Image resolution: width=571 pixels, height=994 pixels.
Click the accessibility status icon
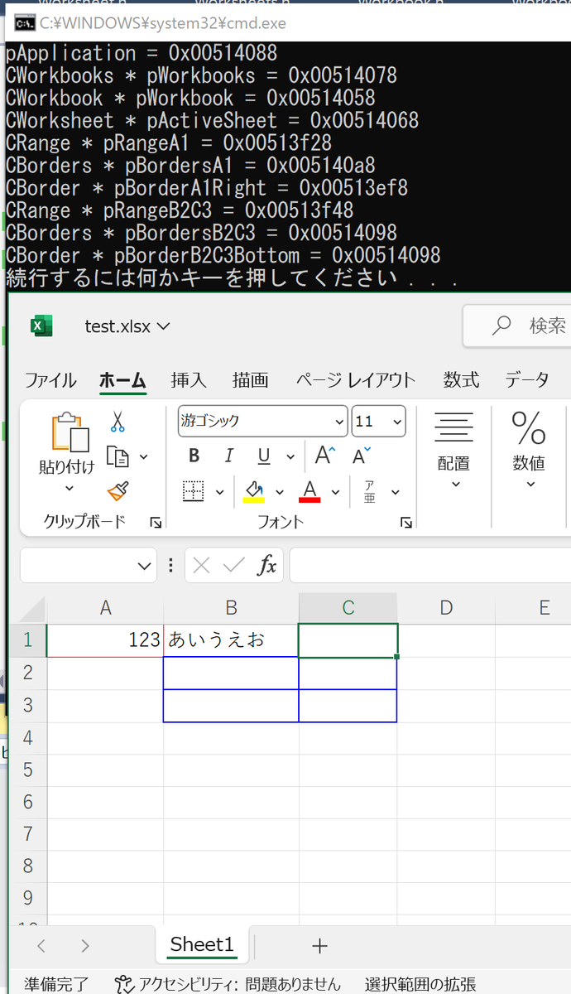coord(124,984)
